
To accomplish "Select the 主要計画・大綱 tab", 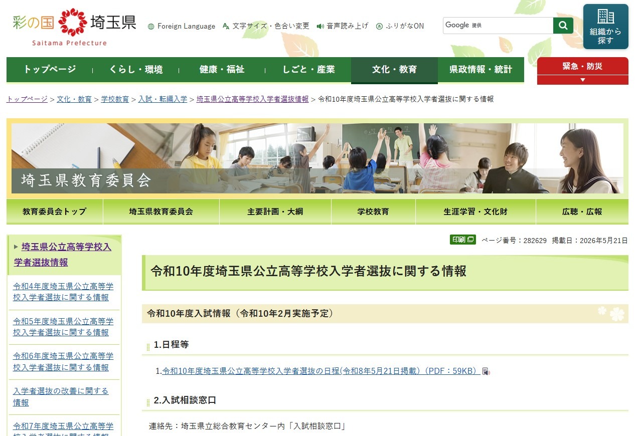I will click(275, 211).
